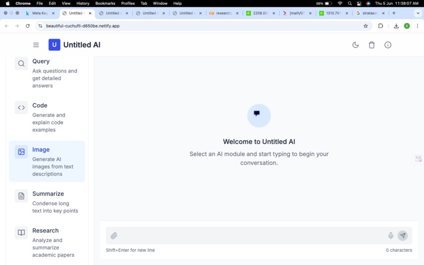Image resolution: width=424 pixels, height=265 pixels.
Task: Open the Edit menu
Action: pos(52,3)
